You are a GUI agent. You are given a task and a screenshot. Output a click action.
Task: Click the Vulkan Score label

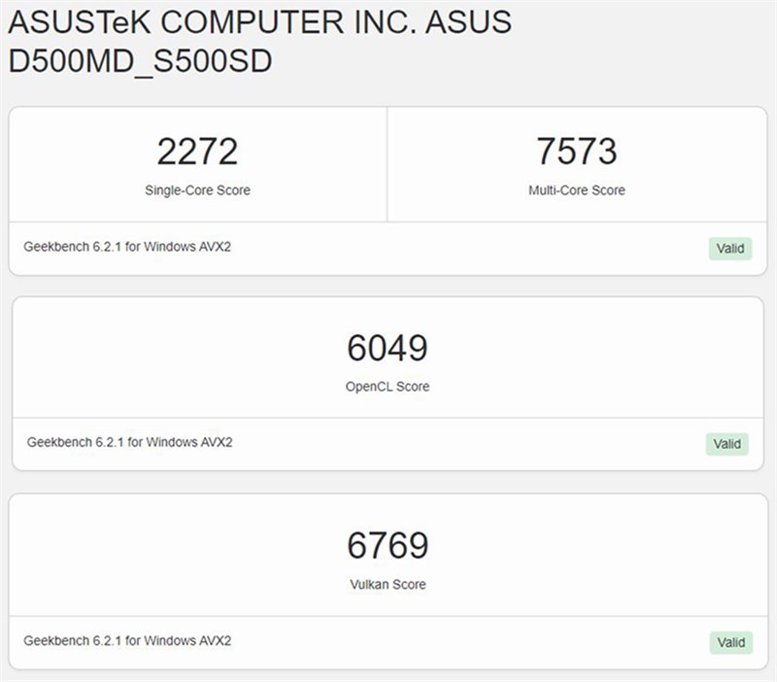click(388, 585)
